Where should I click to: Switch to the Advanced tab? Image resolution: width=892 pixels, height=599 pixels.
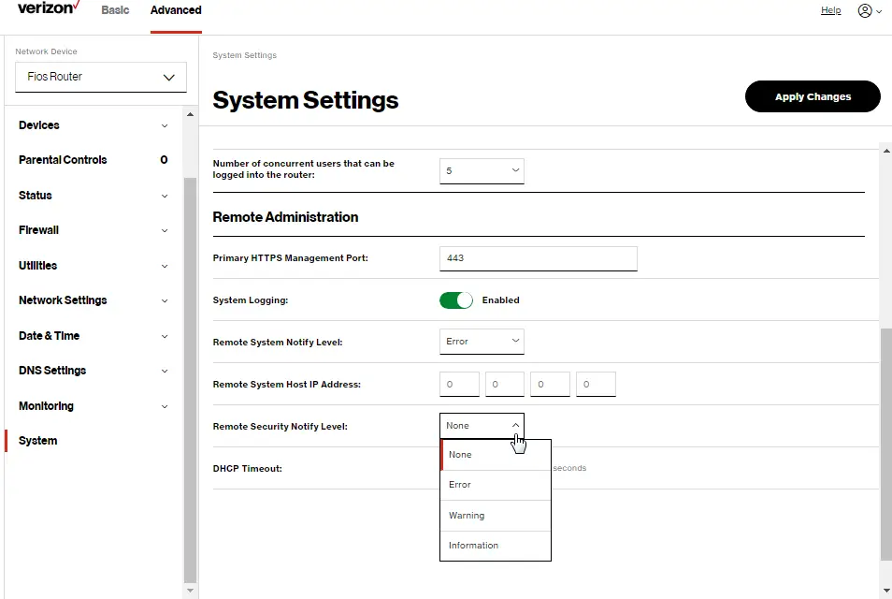(x=175, y=10)
